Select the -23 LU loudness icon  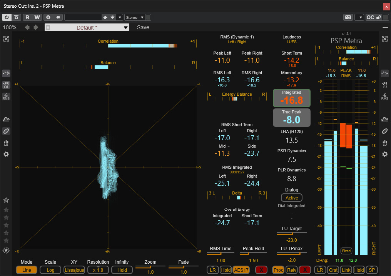click(6, 85)
